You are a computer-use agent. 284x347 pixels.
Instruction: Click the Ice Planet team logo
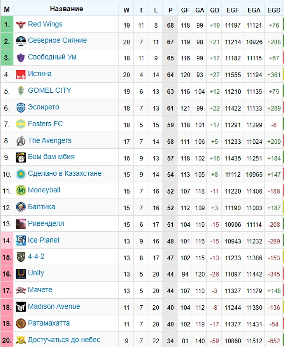pos(21,240)
